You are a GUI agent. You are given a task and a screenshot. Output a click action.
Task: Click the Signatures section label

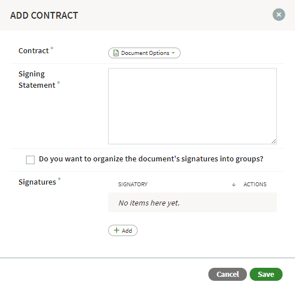click(37, 182)
